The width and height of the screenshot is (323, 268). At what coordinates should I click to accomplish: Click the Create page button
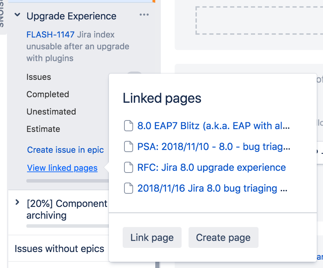click(223, 237)
